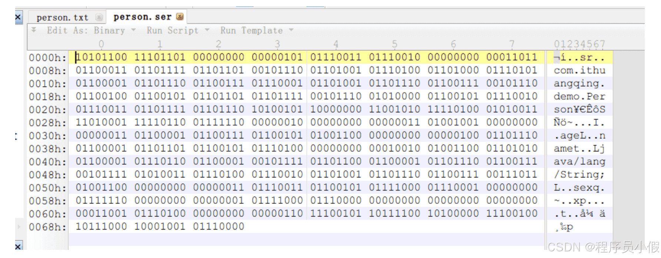
Task: Click byte 00101110 in row 0008h
Action: (277, 70)
